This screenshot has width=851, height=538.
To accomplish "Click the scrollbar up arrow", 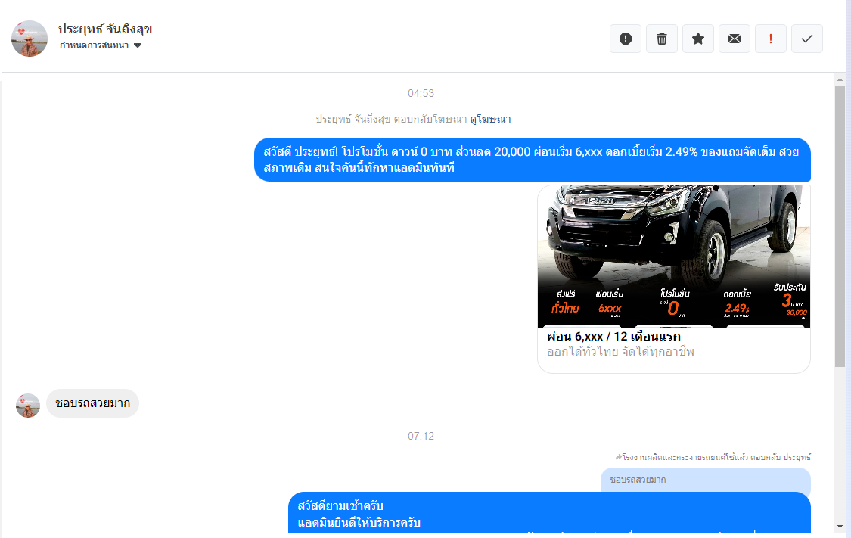I will 840,79.
